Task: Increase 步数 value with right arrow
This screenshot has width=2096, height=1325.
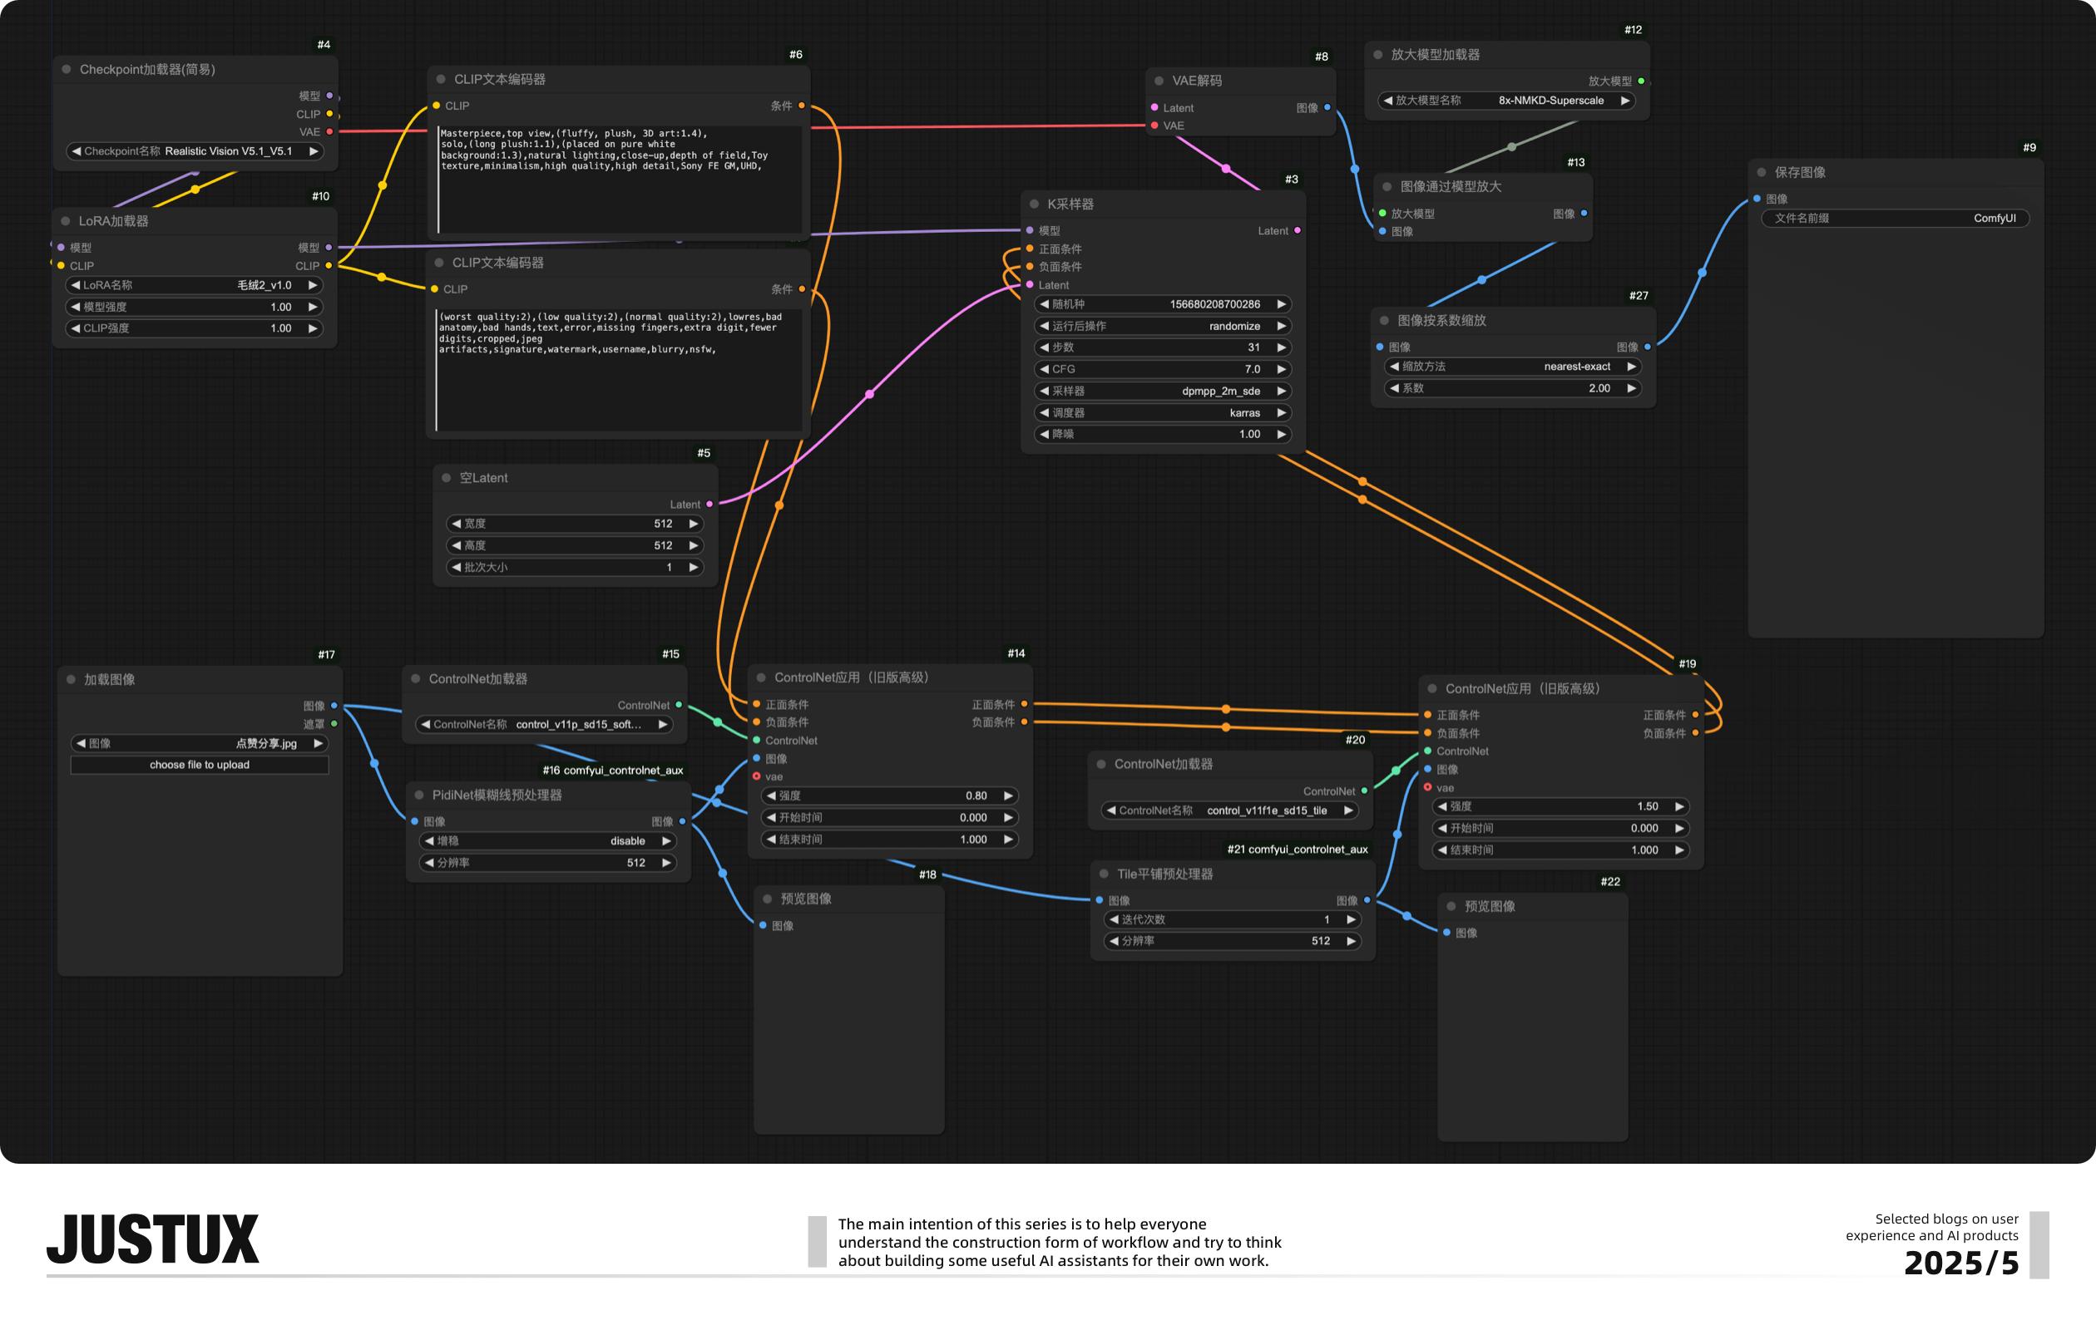Action: 1281,347
